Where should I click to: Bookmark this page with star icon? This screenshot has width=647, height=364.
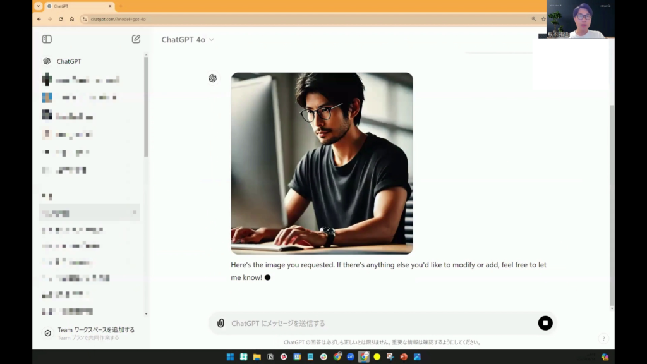point(543,19)
